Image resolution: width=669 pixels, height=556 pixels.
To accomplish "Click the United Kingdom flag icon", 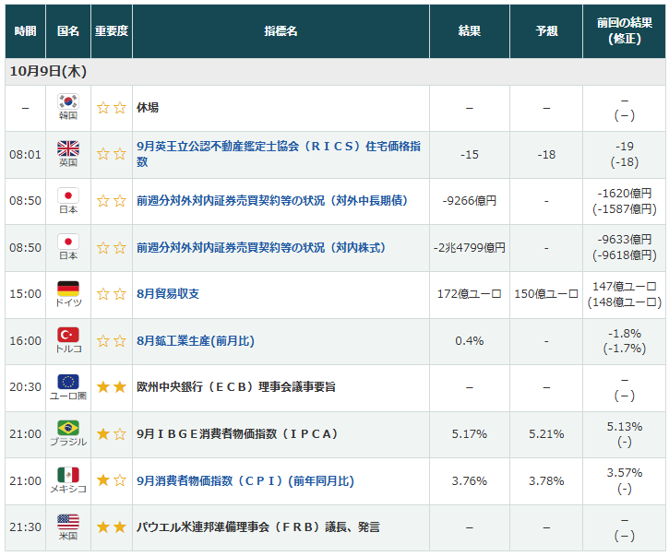I will [68, 148].
